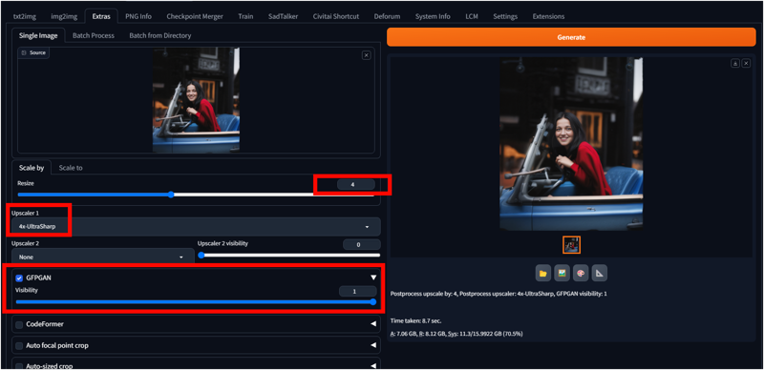The width and height of the screenshot is (764, 370).
Task: Select the Extras tab
Action: click(x=101, y=16)
